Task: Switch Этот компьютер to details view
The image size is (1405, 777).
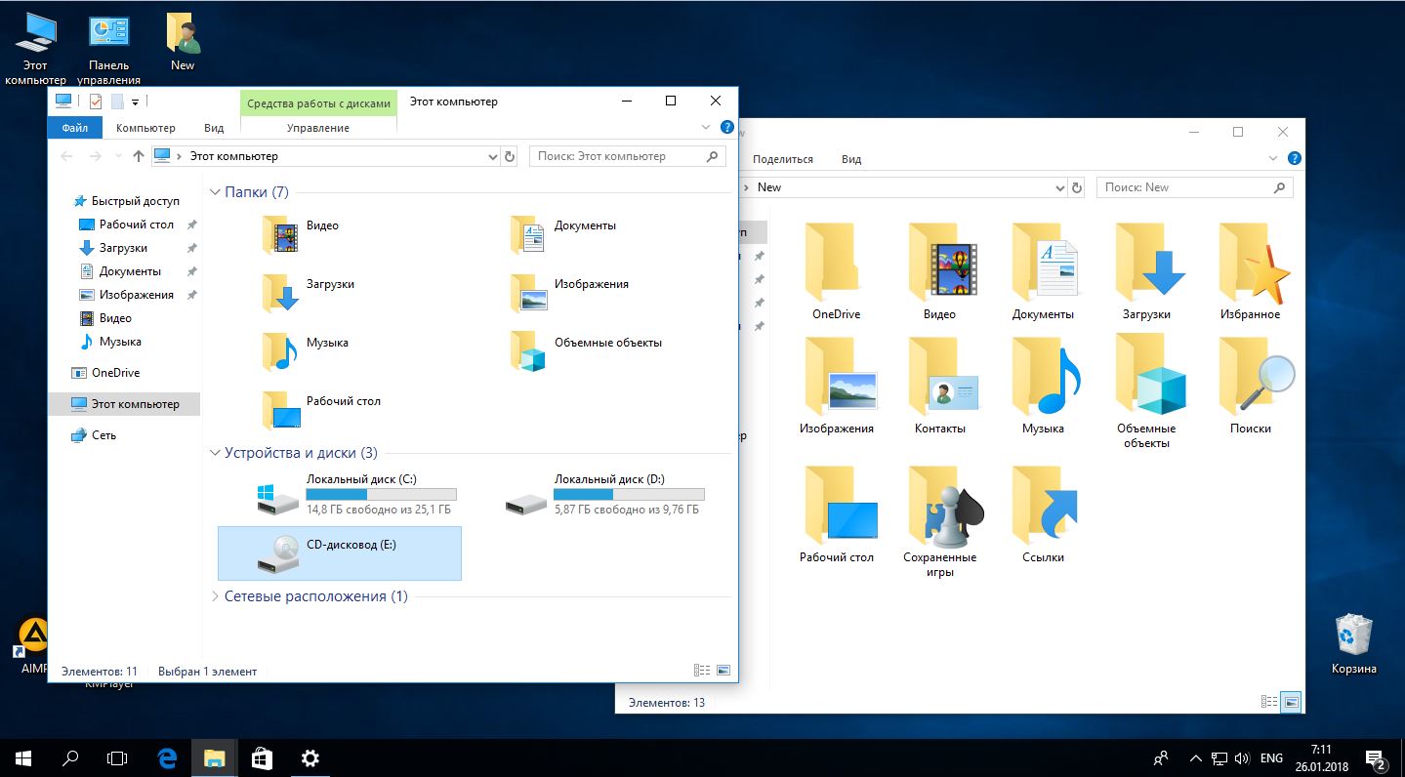Action: point(702,671)
